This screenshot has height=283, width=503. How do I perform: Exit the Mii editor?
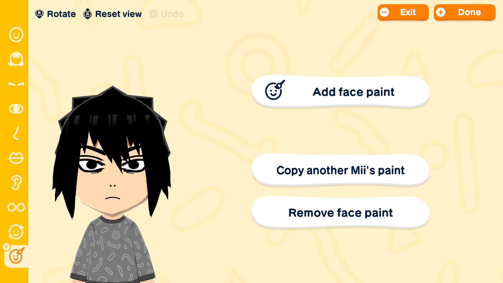(403, 12)
